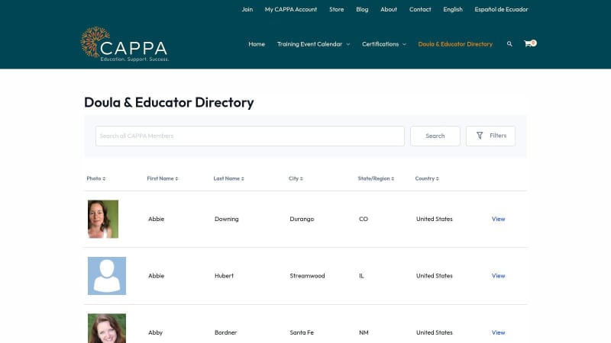
Task: Expand Training Event Calendar menu
Action: (313, 44)
